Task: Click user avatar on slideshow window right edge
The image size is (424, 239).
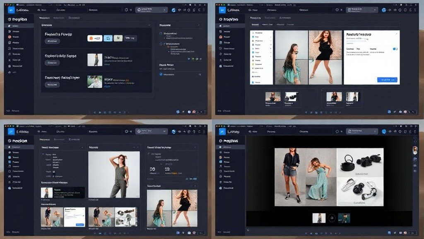Action: click(x=415, y=149)
